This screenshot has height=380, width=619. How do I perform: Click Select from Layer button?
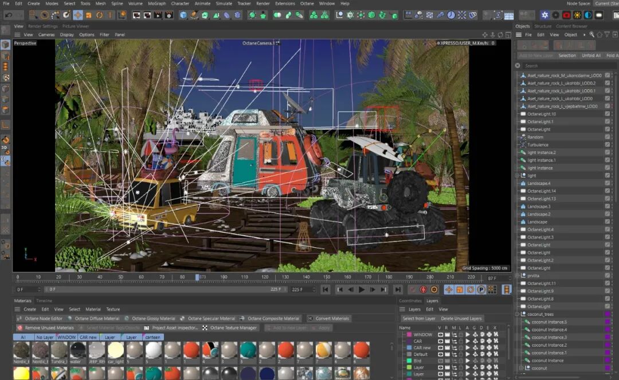point(419,319)
